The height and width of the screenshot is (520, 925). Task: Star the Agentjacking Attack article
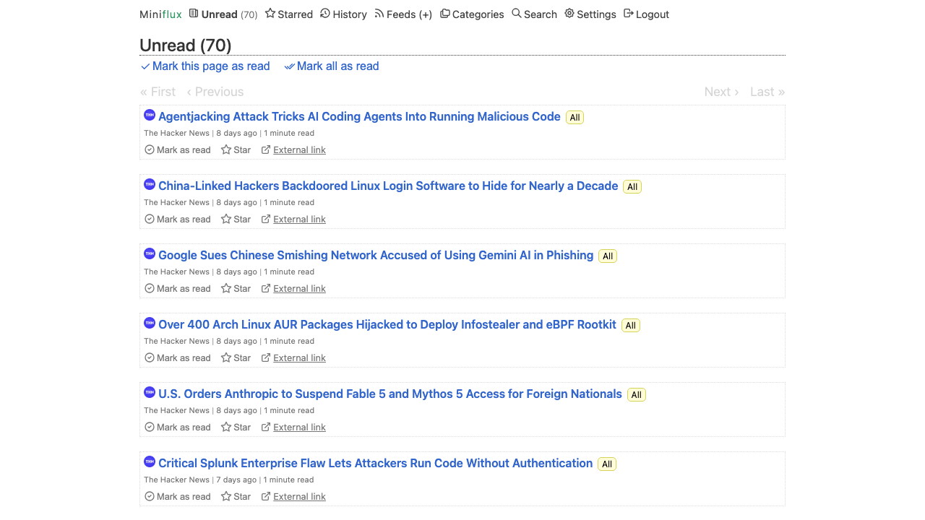click(x=236, y=150)
